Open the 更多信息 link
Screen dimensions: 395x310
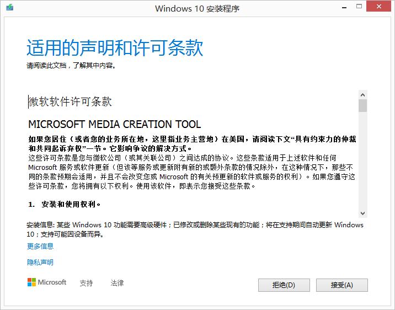pos(40,246)
